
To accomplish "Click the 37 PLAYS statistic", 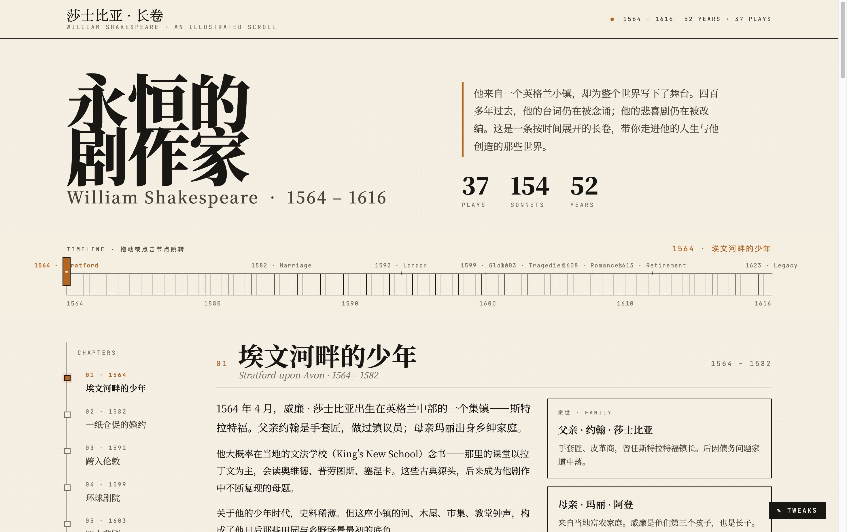I will [x=475, y=191].
